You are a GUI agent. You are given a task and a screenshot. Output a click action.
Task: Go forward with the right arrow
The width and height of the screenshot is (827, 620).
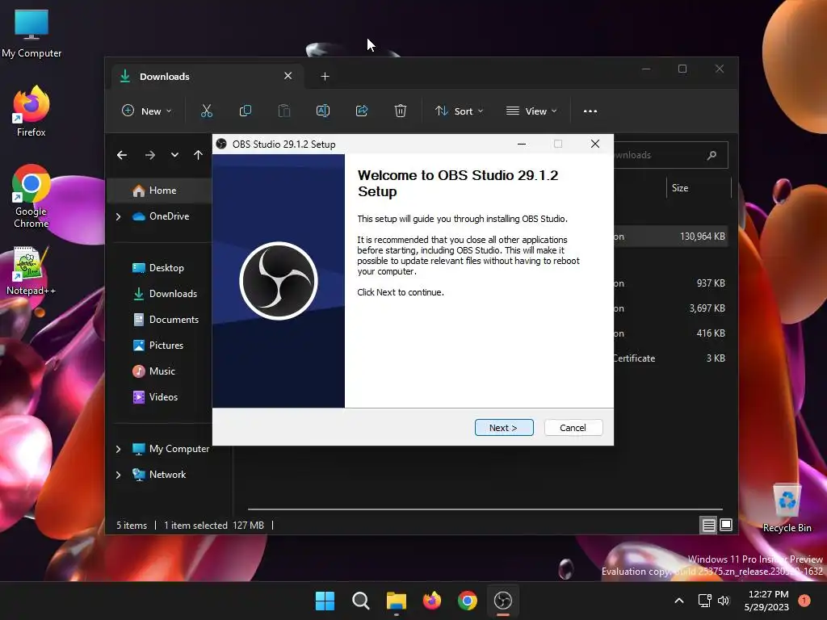click(x=150, y=155)
